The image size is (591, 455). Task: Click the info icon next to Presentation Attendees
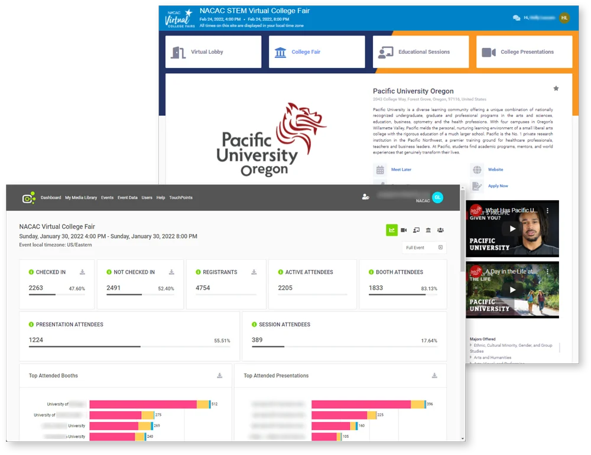[x=31, y=324]
